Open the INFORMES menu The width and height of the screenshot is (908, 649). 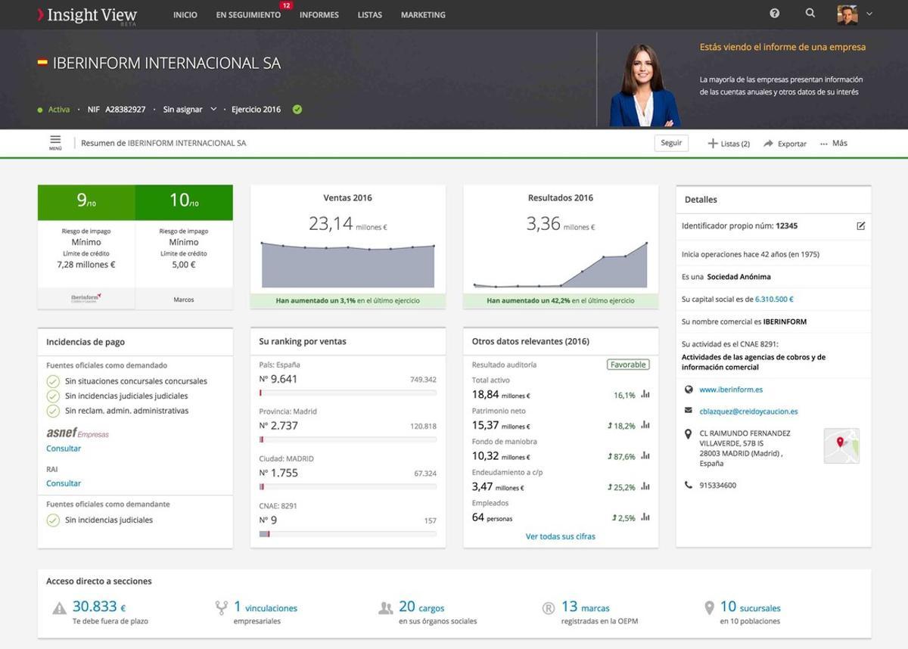pos(319,14)
